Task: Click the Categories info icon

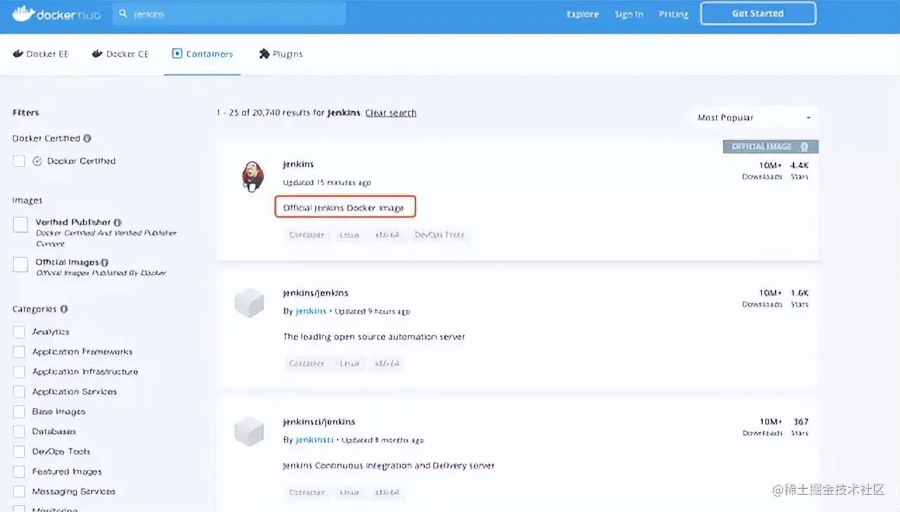Action: tap(64, 309)
